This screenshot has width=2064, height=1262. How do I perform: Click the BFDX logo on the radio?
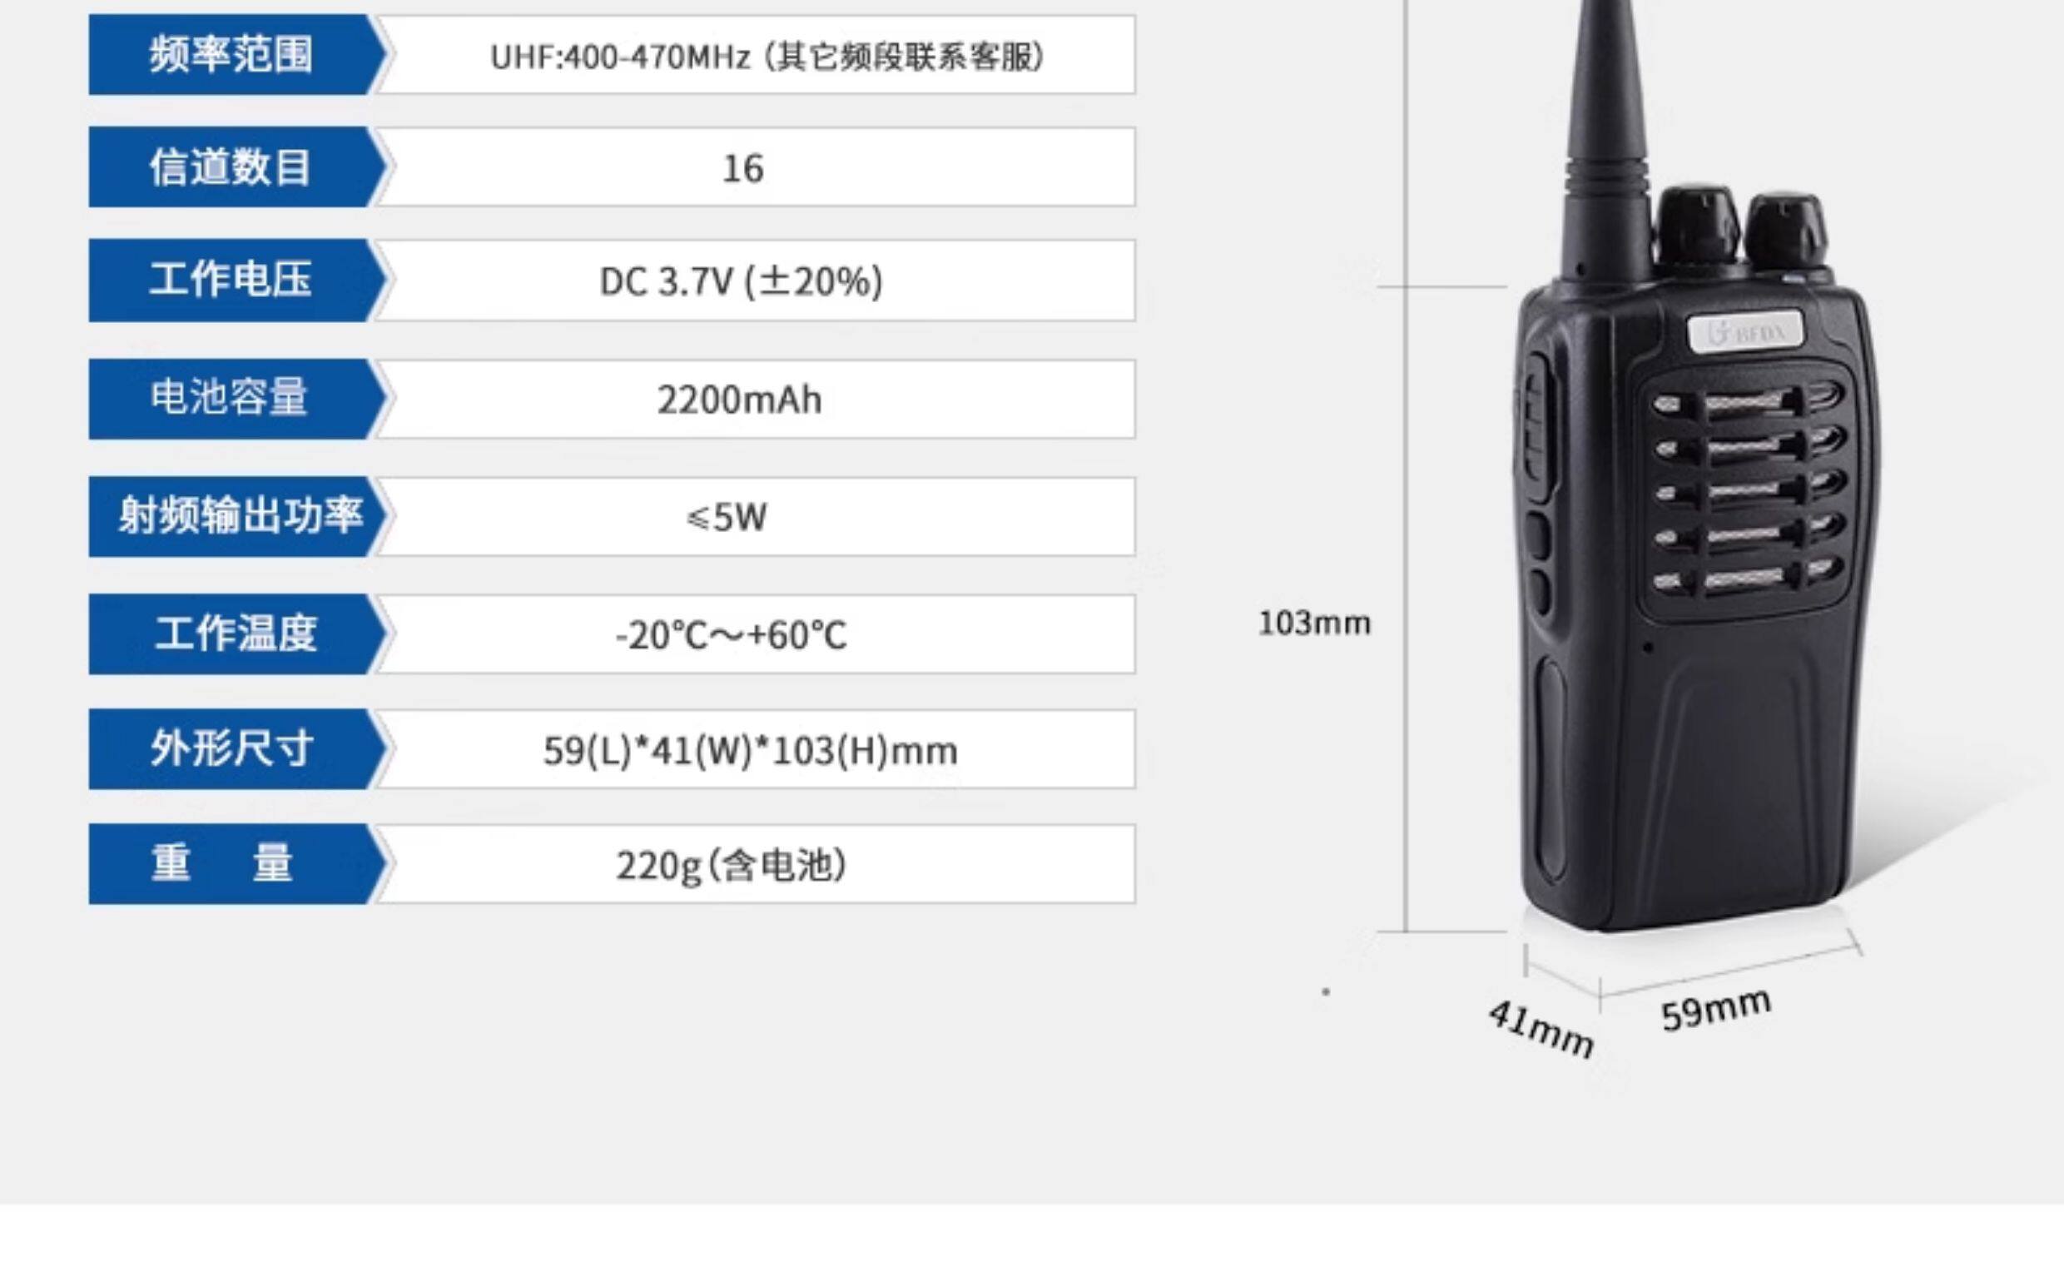pyautogui.click(x=1745, y=333)
